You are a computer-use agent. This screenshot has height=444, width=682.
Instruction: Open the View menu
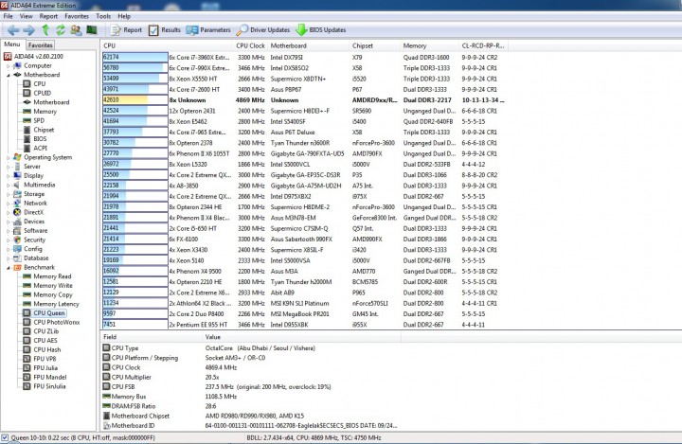pos(27,16)
